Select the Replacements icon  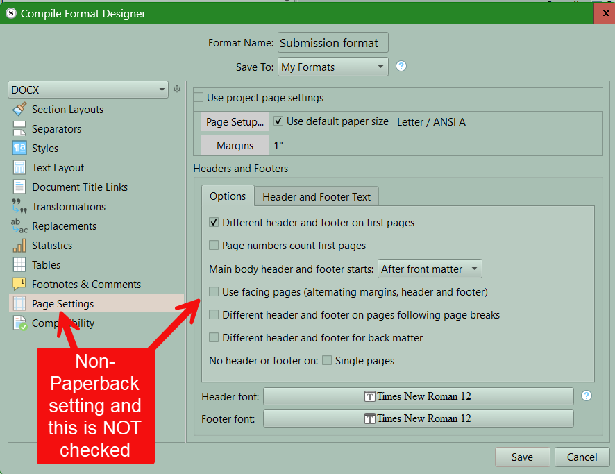click(19, 226)
